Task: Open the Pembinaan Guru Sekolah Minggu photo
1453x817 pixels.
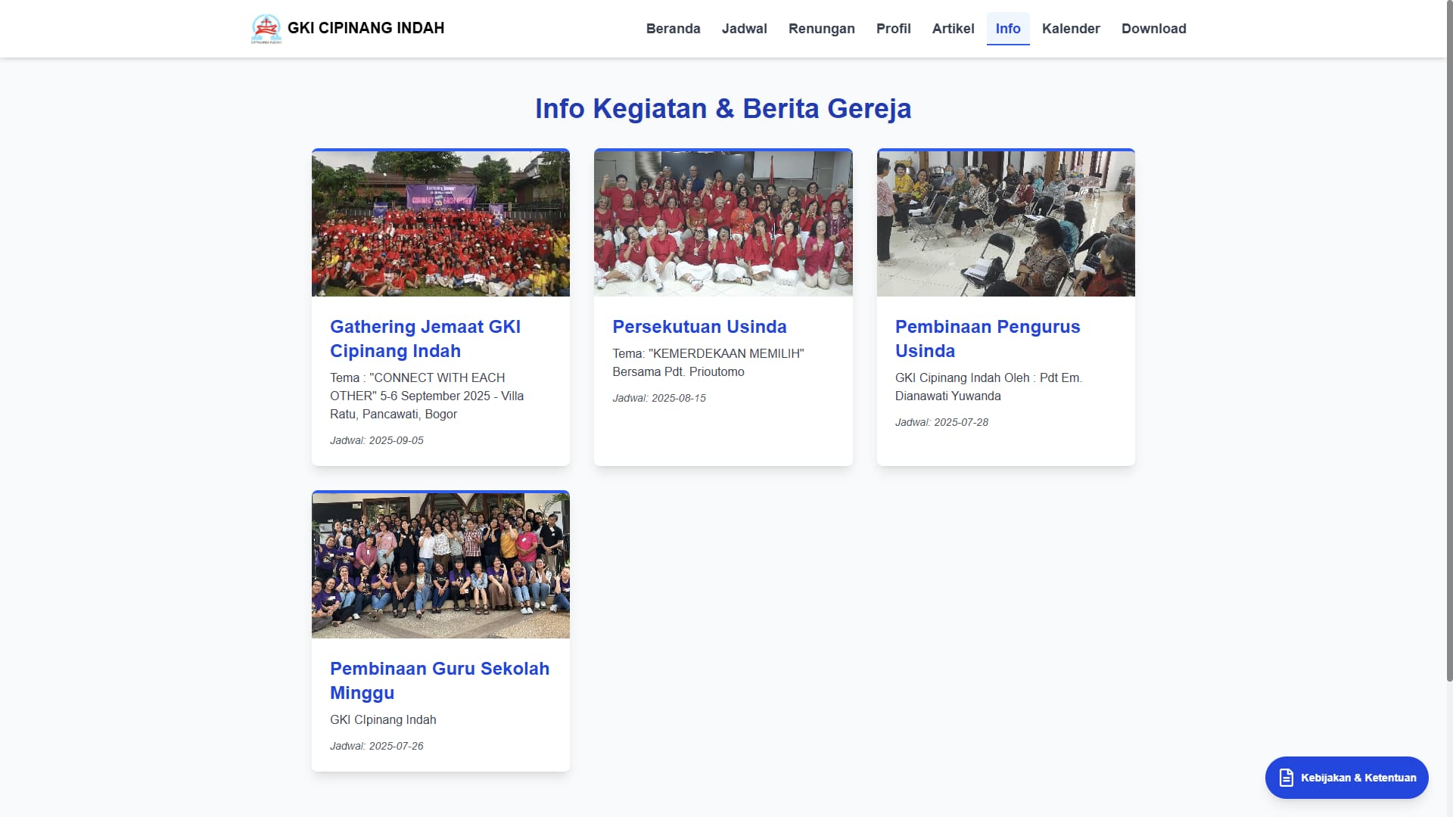Action: (440, 565)
